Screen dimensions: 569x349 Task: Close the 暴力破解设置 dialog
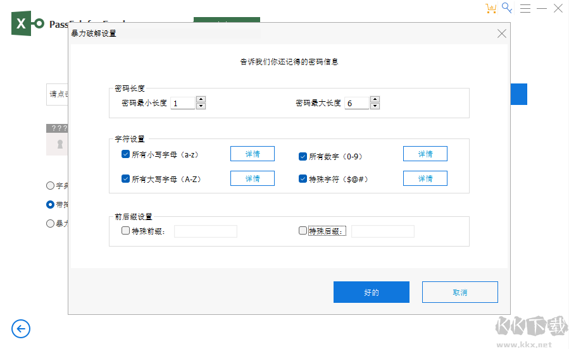pyautogui.click(x=501, y=34)
